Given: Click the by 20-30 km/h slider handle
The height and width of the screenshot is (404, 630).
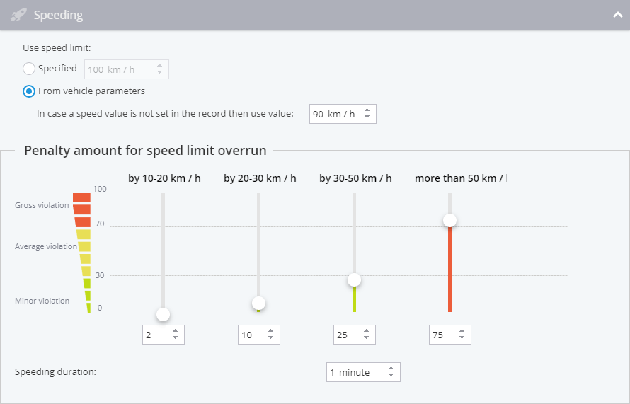Looking at the screenshot, I should (259, 304).
